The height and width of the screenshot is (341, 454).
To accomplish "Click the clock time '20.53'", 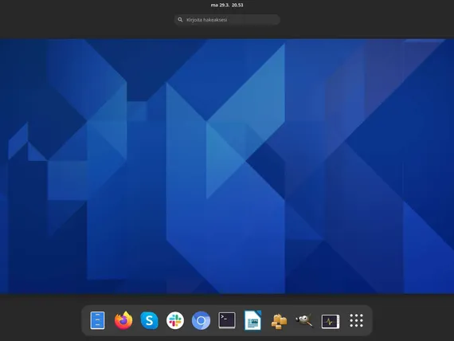I will tap(237, 5).
